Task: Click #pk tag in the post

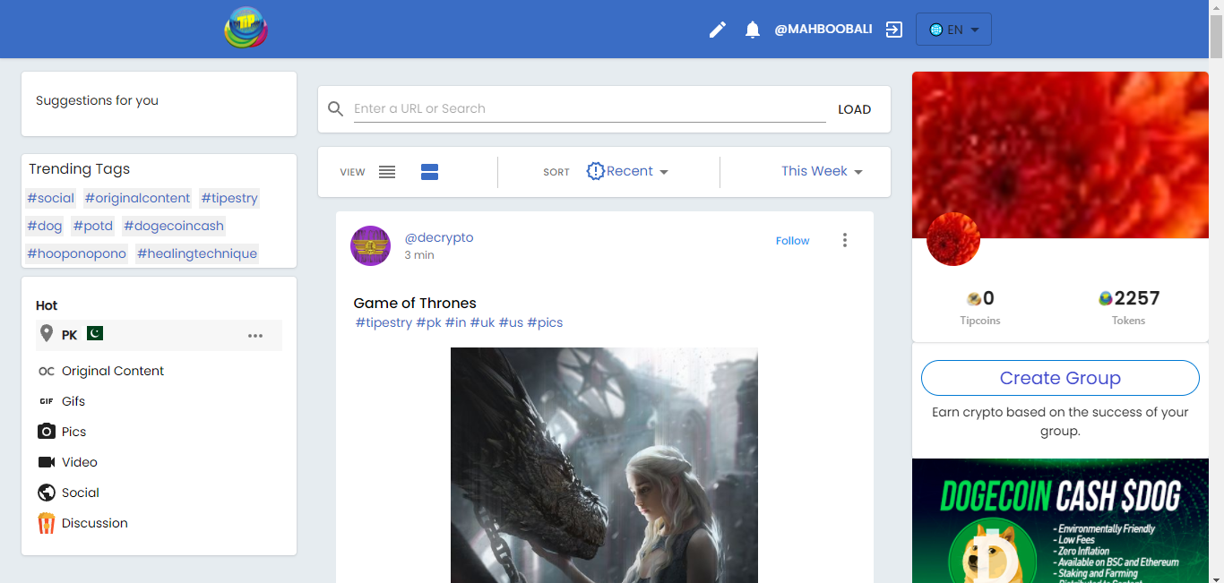Action: pyautogui.click(x=428, y=322)
